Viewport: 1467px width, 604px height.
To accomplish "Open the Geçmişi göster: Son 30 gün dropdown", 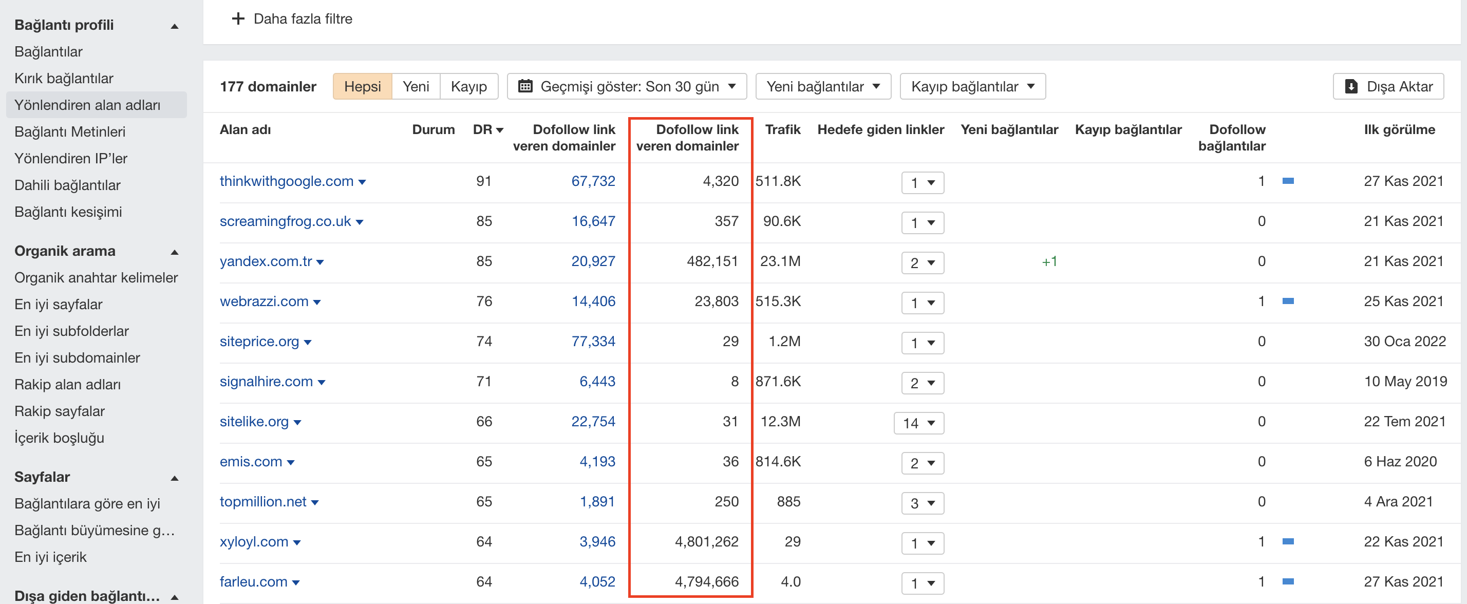I will [x=627, y=86].
